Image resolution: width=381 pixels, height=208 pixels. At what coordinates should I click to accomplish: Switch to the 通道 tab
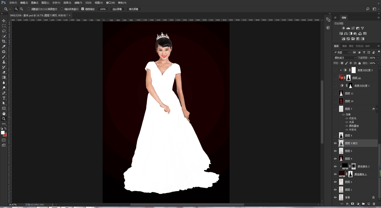(345, 46)
